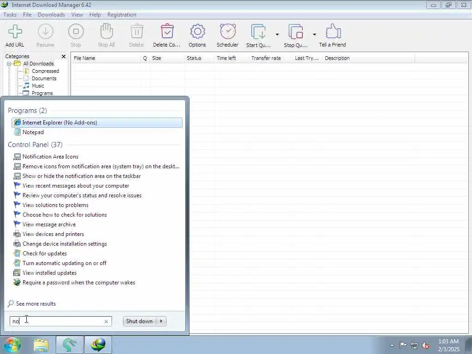Click the Stop Queue icon
Viewport: 472px width, 354px height.
[x=295, y=32]
